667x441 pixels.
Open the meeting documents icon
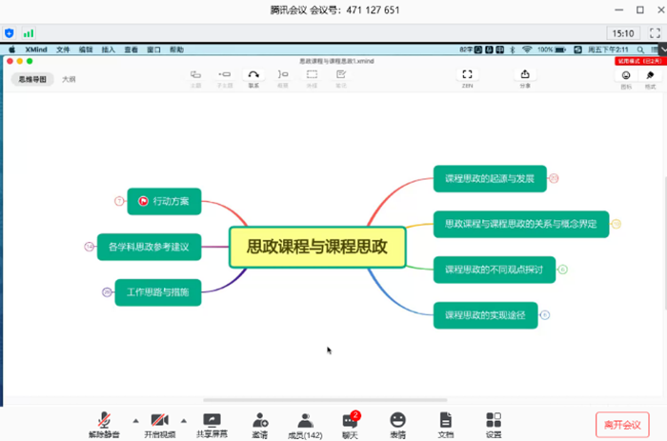tap(445, 423)
